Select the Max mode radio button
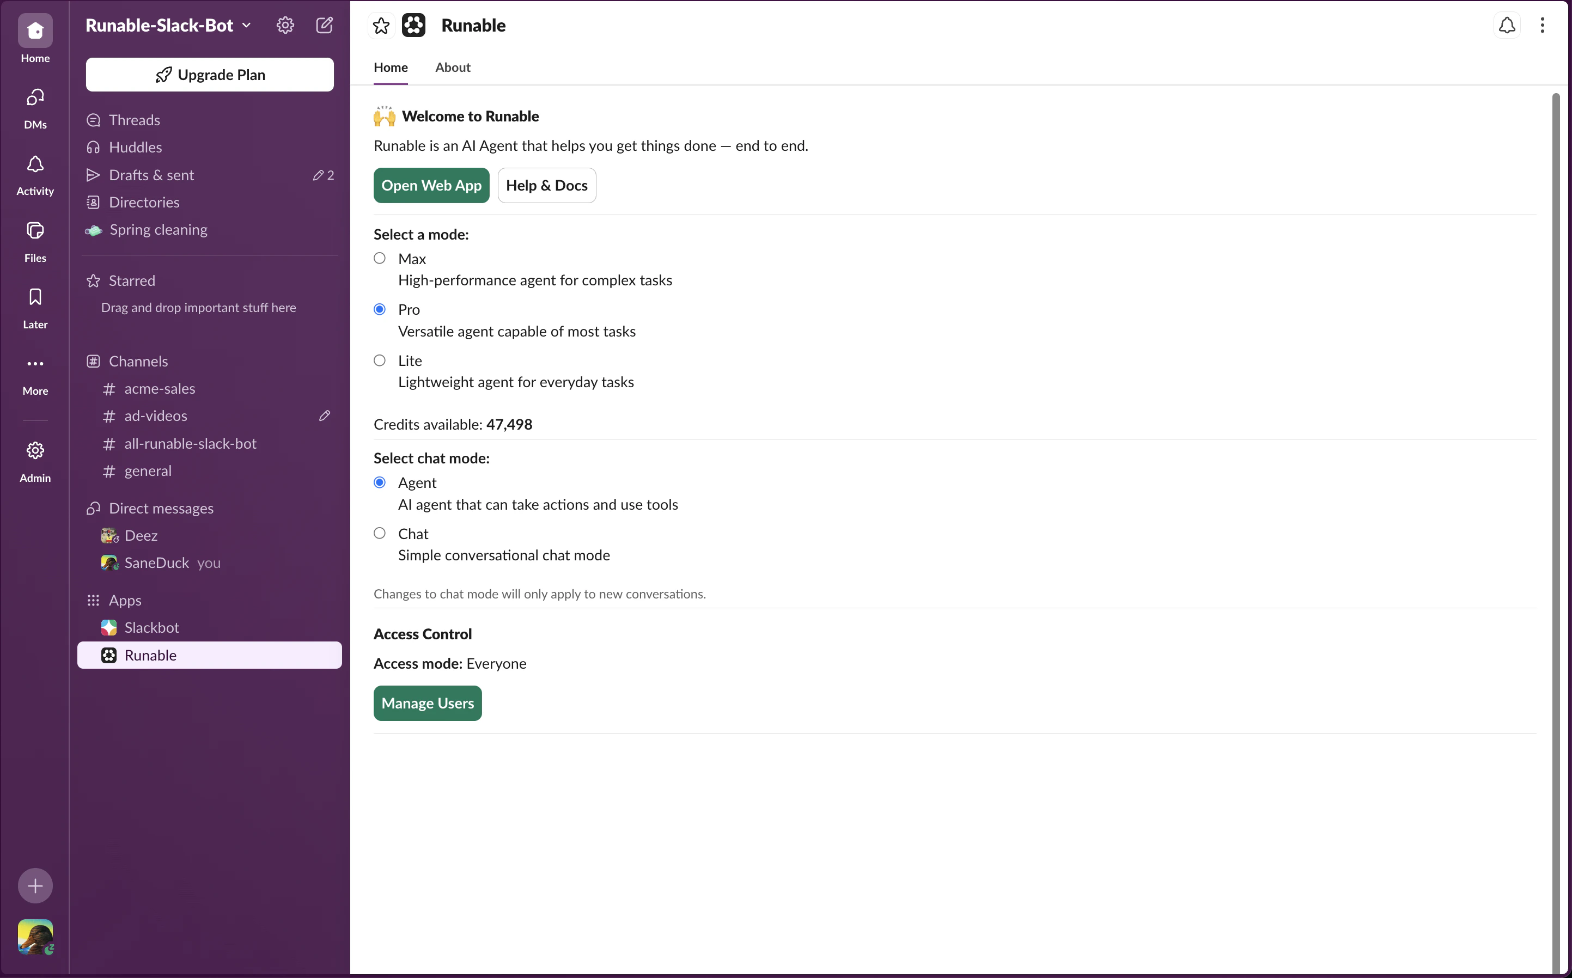Image resolution: width=1572 pixels, height=978 pixels. click(380, 258)
